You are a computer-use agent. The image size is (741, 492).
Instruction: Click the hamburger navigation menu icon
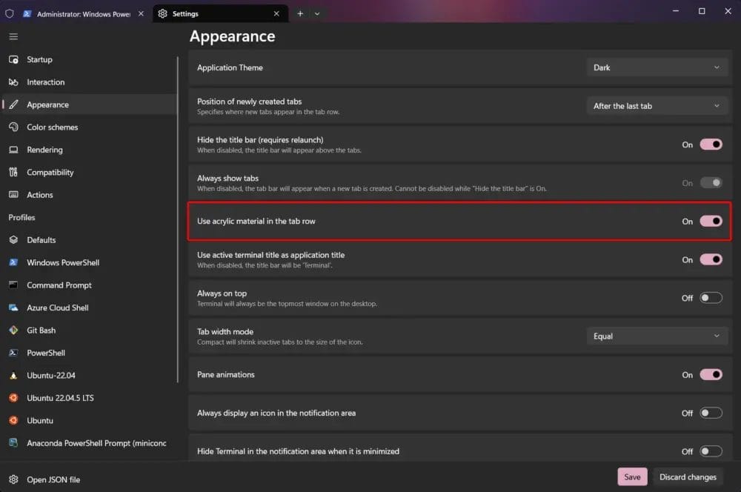click(13, 36)
